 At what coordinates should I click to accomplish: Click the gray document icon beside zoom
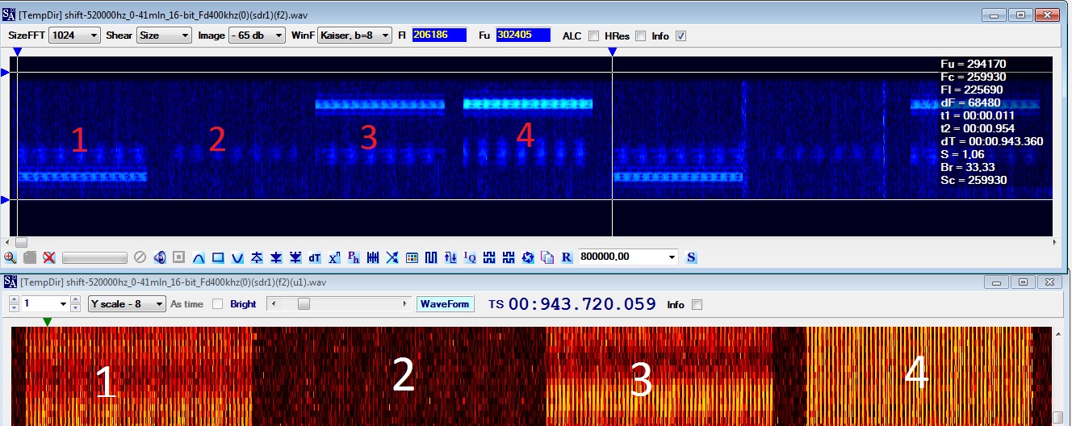click(x=30, y=257)
